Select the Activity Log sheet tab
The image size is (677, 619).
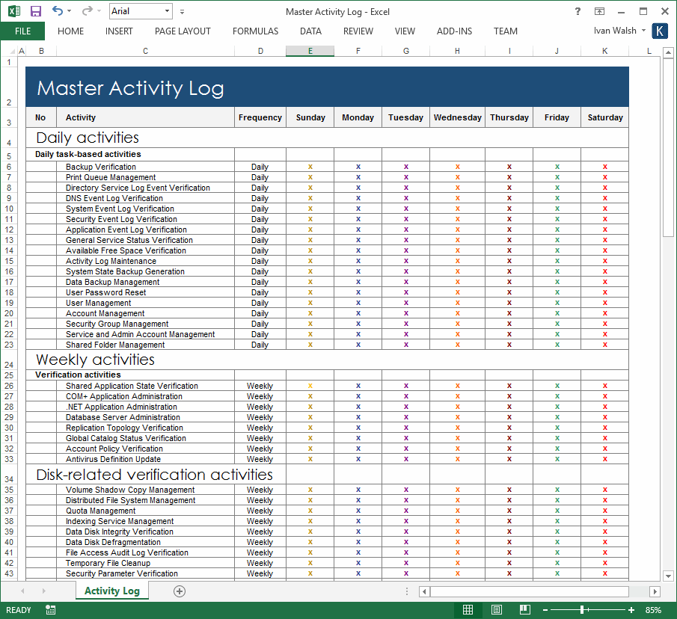[111, 591]
